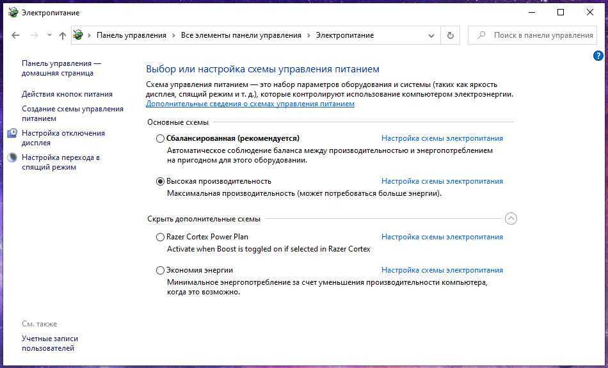
Task: Click the power options icon in address bar
Action: pyautogui.click(x=78, y=35)
